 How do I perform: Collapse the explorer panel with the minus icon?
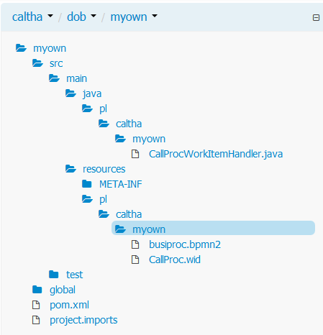point(316,18)
